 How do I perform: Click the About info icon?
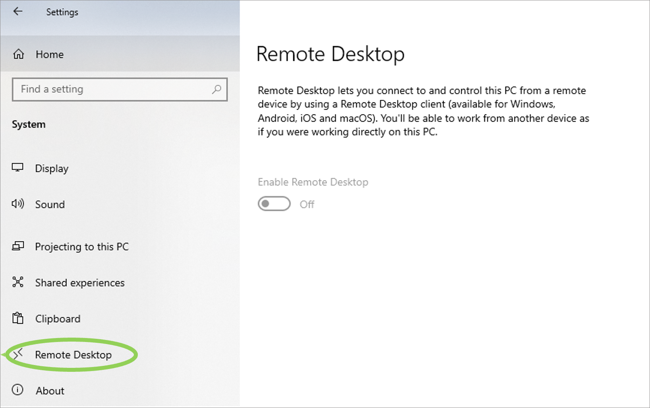tap(18, 390)
